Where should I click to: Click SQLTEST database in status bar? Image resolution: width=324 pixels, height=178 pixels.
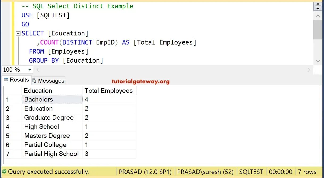tap(251, 172)
